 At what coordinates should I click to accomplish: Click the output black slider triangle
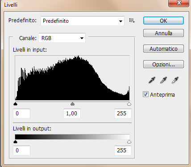pyautogui.click(x=15, y=142)
